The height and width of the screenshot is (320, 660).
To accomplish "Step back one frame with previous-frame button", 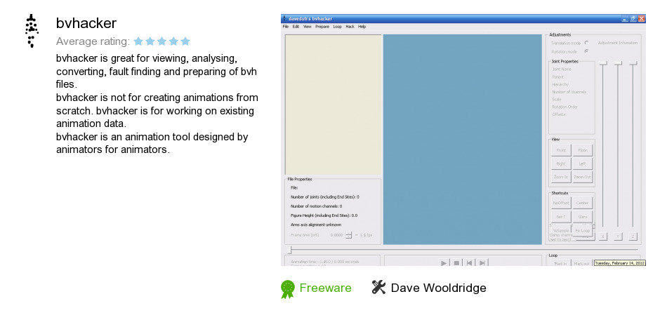I will (469, 263).
